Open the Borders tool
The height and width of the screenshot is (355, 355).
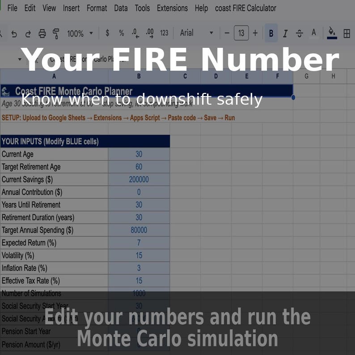pyautogui.click(x=347, y=34)
